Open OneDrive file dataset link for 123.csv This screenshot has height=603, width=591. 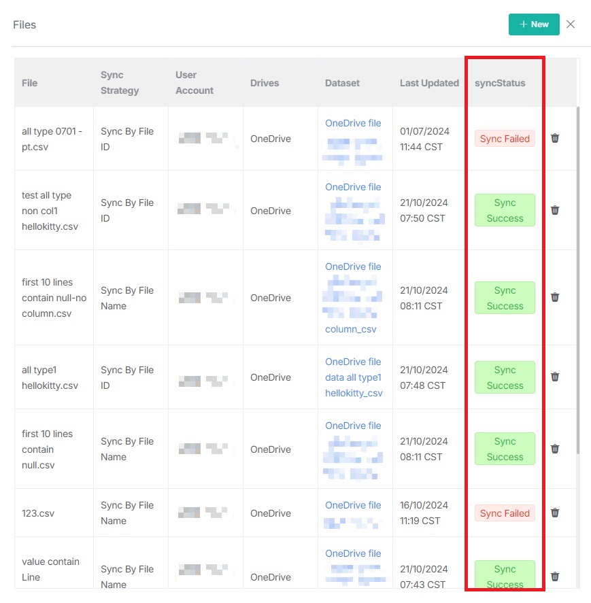pos(353,505)
